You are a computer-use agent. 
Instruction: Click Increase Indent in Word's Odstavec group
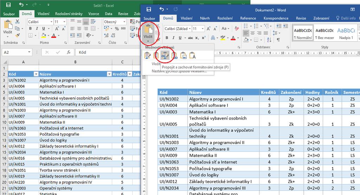click(x=285, y=26)
